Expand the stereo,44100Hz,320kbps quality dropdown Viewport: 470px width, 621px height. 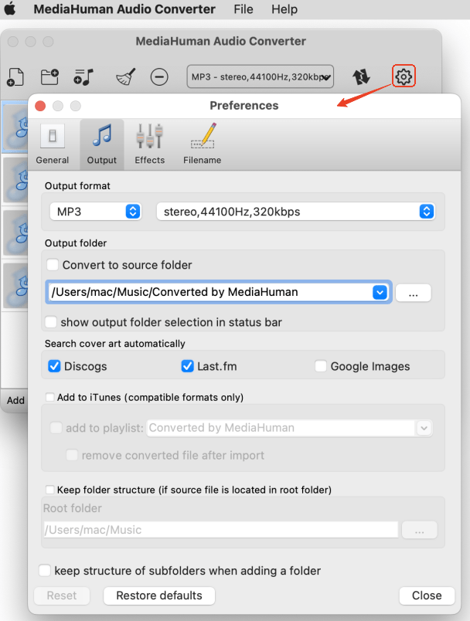295,211
